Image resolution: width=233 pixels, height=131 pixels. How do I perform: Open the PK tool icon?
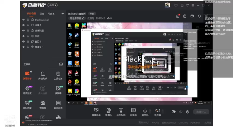tap(27, 117)
